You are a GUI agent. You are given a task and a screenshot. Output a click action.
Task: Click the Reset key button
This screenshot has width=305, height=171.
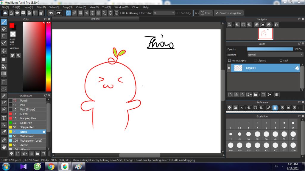pyautogui.click(x=206, y=13)
